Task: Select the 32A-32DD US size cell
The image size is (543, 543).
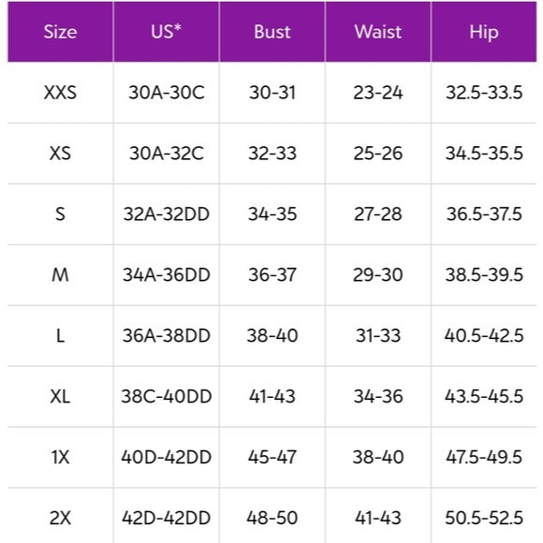Action: point(167,214)
